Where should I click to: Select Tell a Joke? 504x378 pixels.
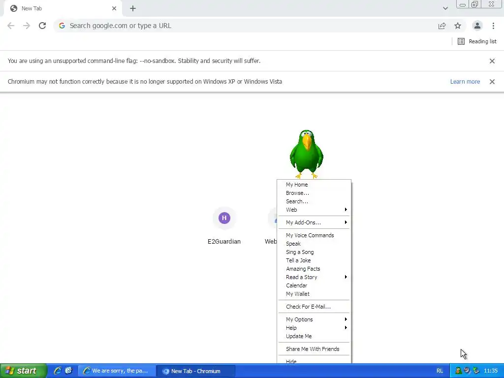315,260
